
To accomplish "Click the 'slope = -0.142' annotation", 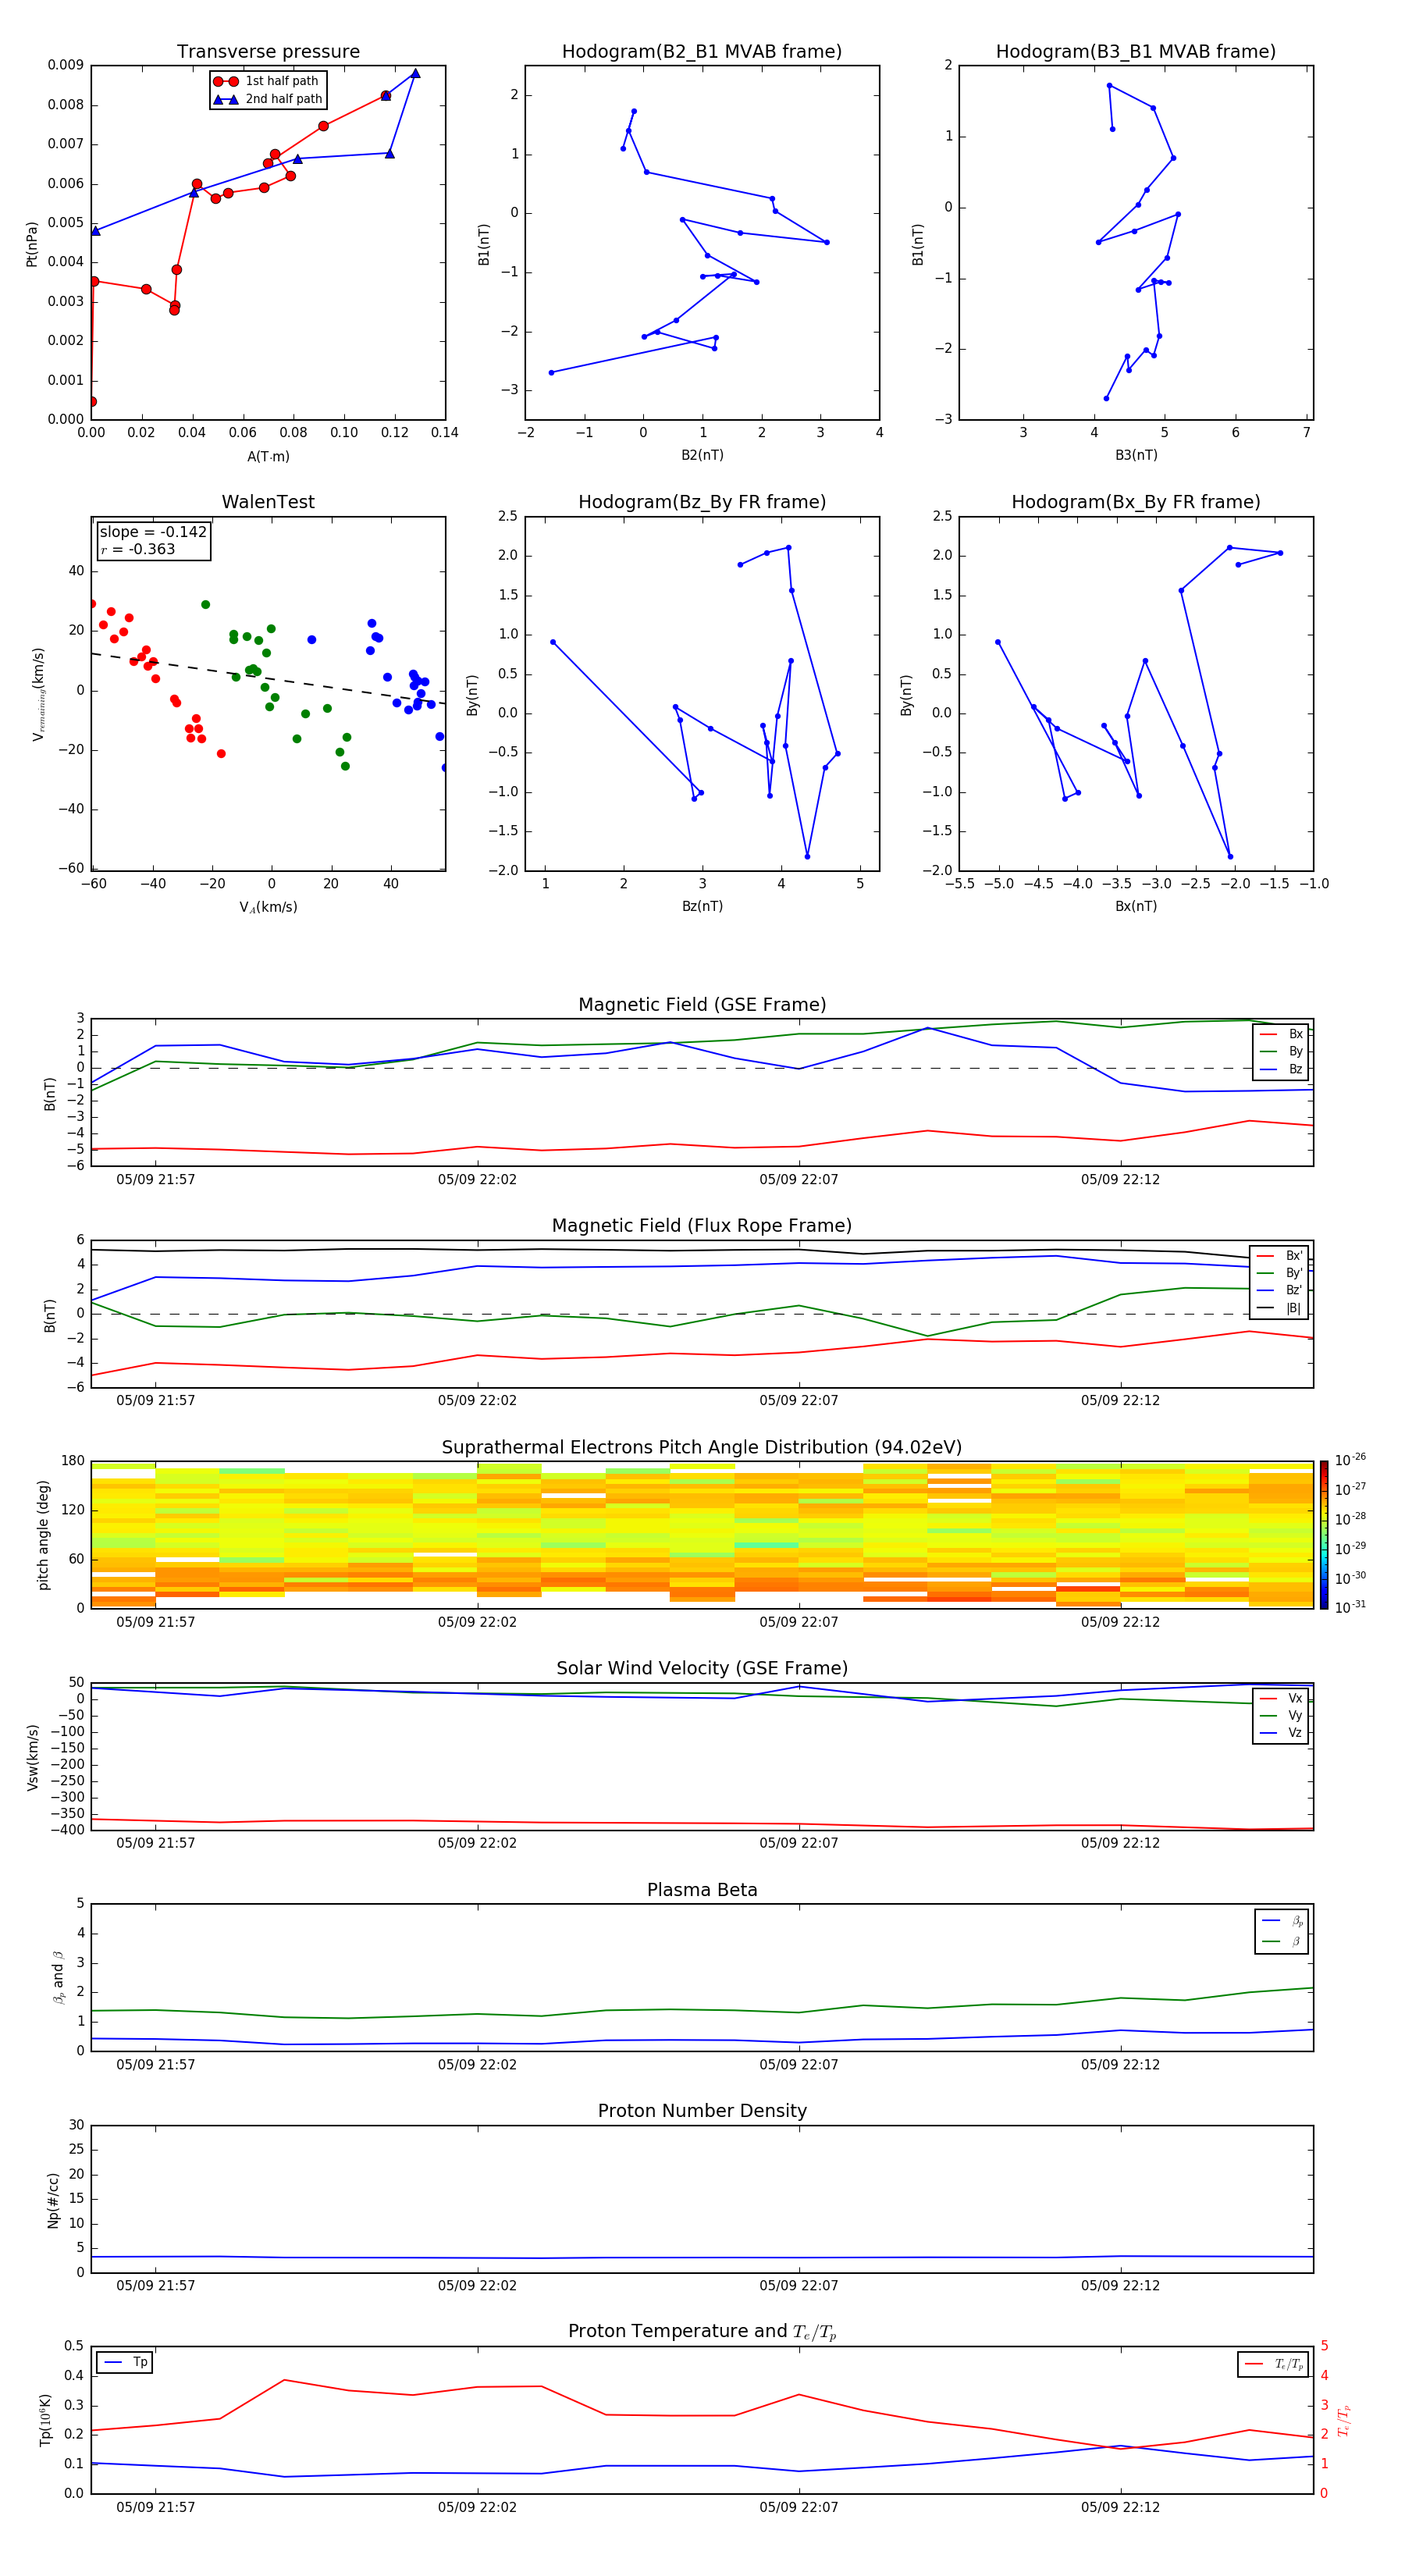I will pyautogui.click(x=153, y=532).
